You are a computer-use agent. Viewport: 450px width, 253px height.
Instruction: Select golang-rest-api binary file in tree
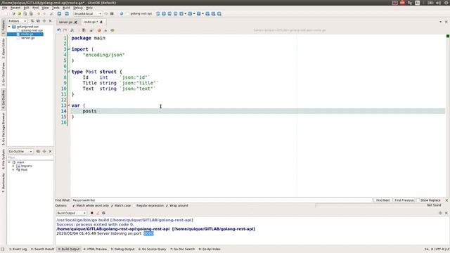pyautogui.click(x=32, y=30)
